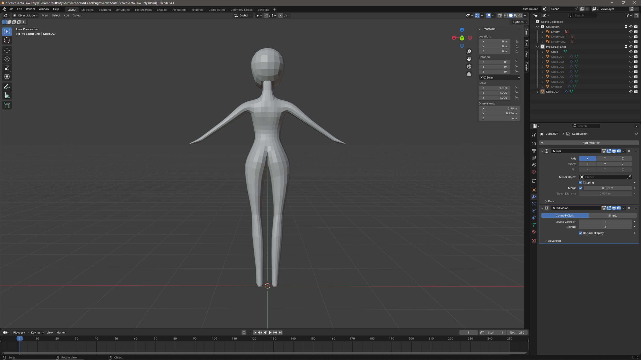Image resolution: width=641 pixels, height=360 pixels.
Task: Switch to Geometry Nodes workspace tab
Action: tap(241, 10)
